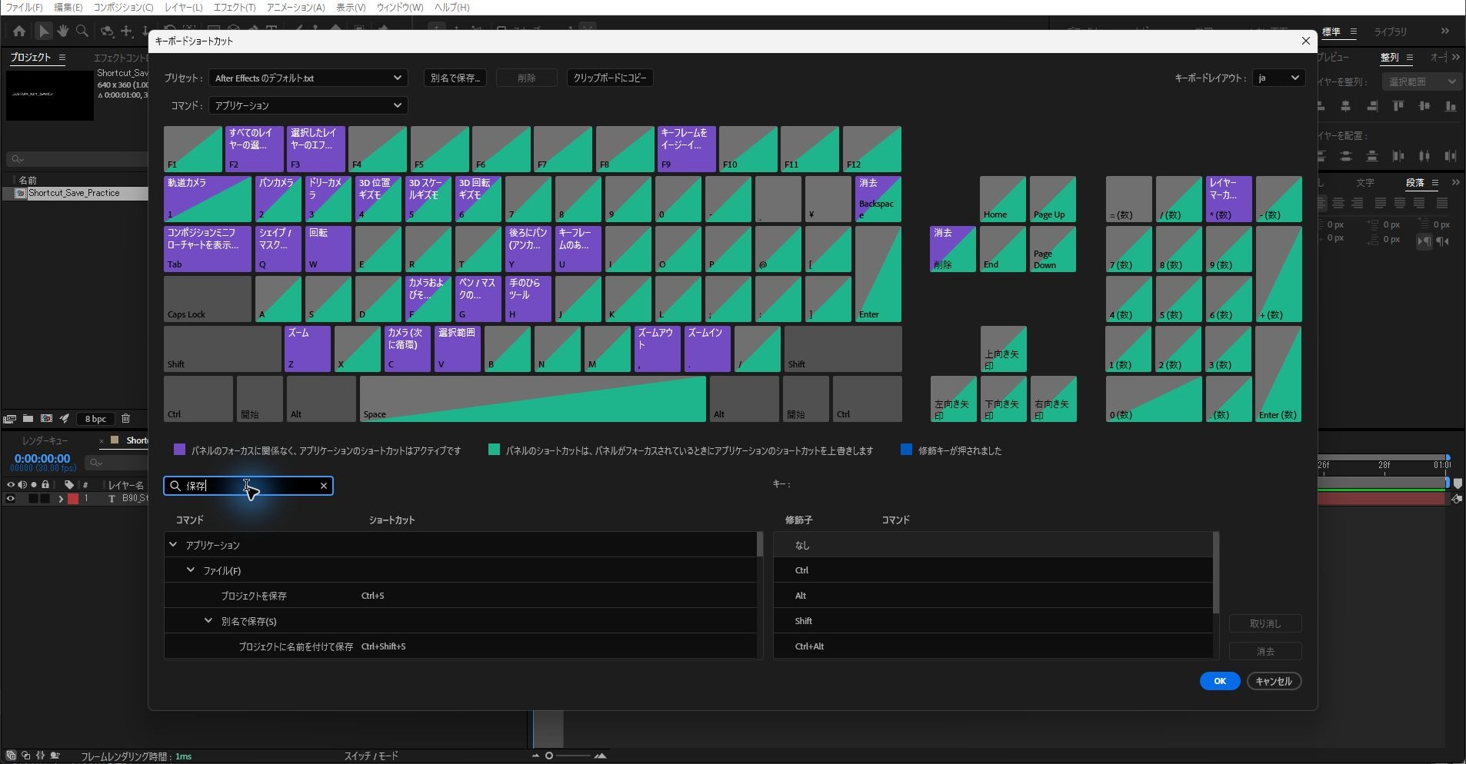1466x764 pixels.
Task: Click the lock column header in timeline
Action: click(45, 485)
